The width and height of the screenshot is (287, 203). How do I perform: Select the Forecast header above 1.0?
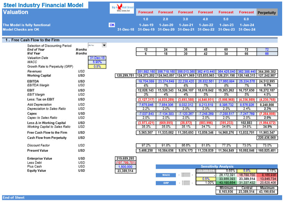[x=146, y=12]
